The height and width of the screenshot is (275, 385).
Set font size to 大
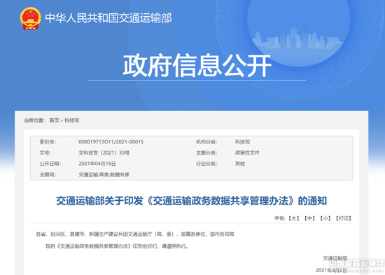coord(294,218)
